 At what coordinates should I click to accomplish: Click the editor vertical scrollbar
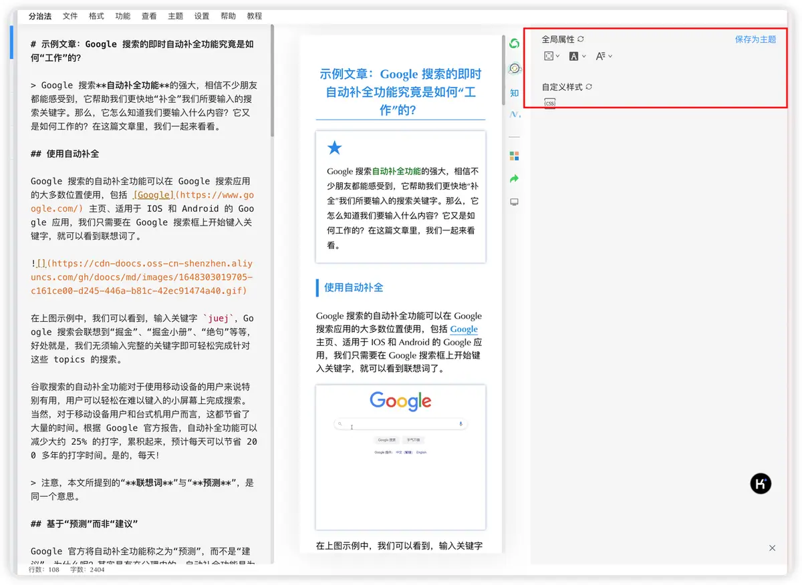click(271, 81)
